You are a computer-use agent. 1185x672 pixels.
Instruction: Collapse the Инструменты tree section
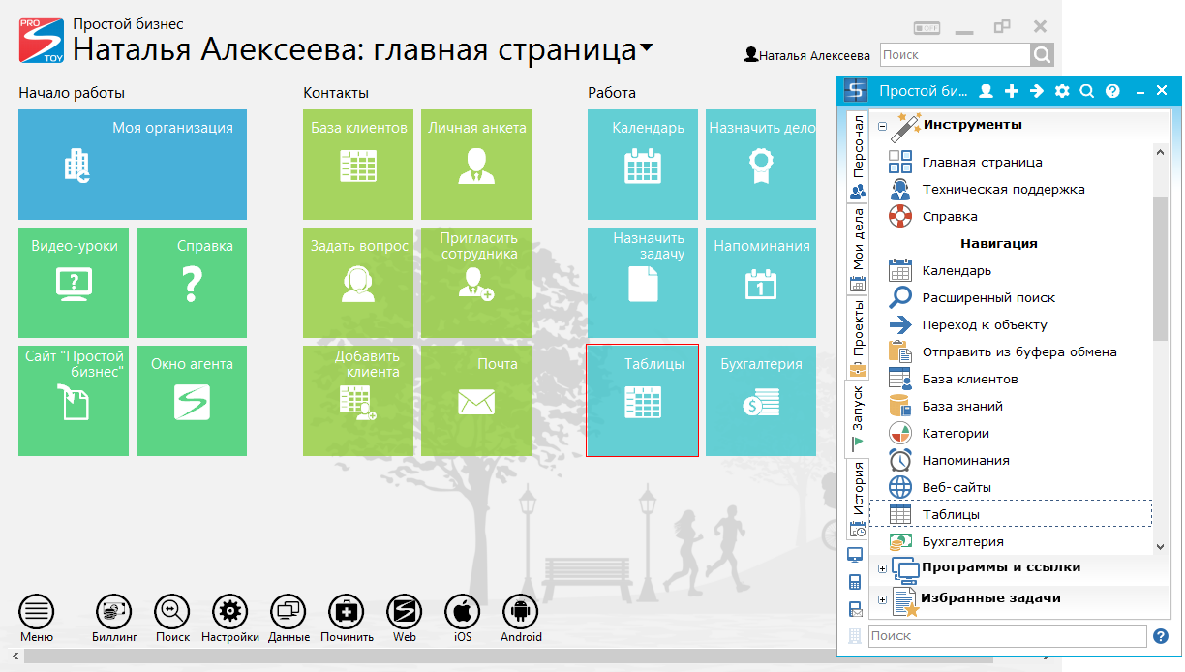click(x=882, y=126)
